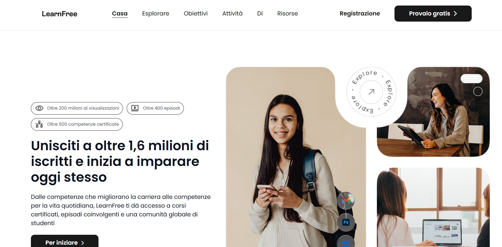Open the laptop meeting photo thumbnail
This screenshot has width=502, height=247.
[433, 207]
